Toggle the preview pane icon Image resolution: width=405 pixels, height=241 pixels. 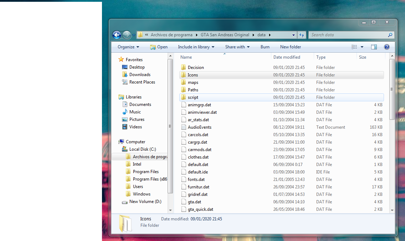click(374, 47)
